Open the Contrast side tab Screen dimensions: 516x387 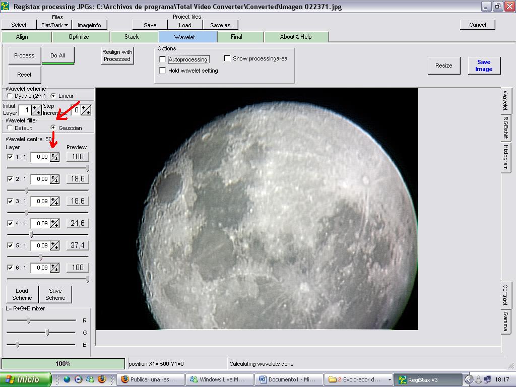point(505,295)
